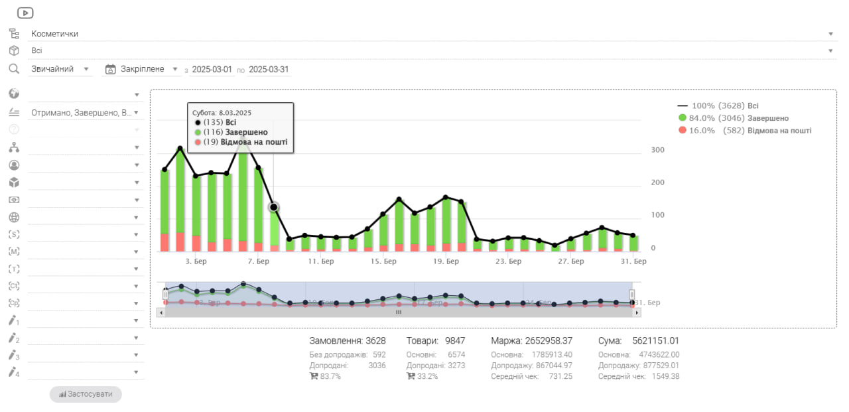Viewport: 849px width, 412px height.
Task: Click the start date field 2025-03-01
Action: coord(212,70)
